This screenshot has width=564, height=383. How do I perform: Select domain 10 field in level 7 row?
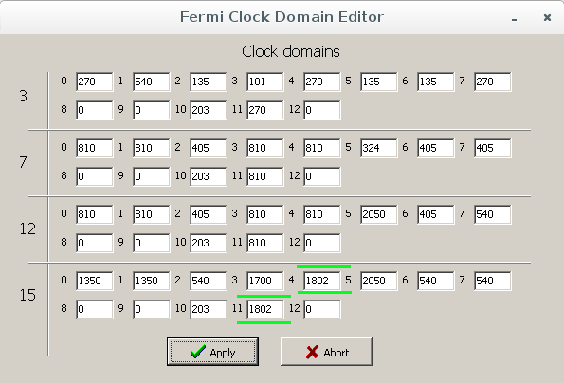click(209, 176)
